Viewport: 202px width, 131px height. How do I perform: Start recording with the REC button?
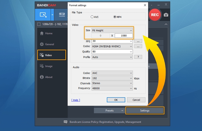[155, 15]
